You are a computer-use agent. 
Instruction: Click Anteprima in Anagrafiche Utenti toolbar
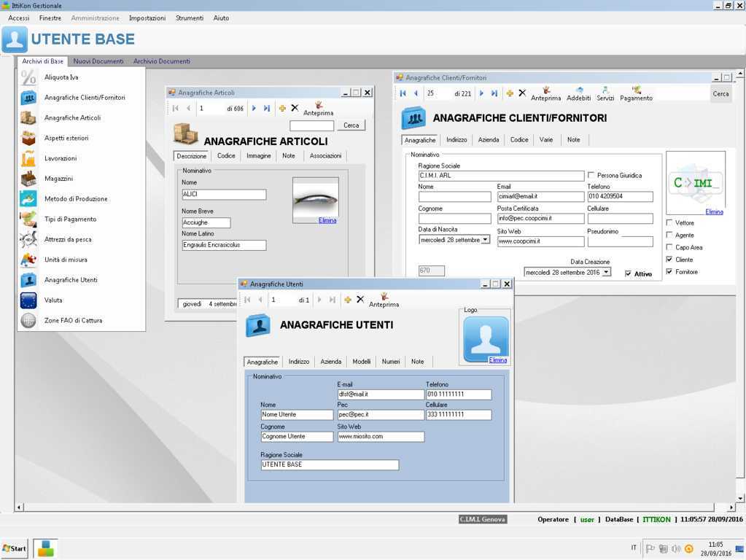click(384, 300)
